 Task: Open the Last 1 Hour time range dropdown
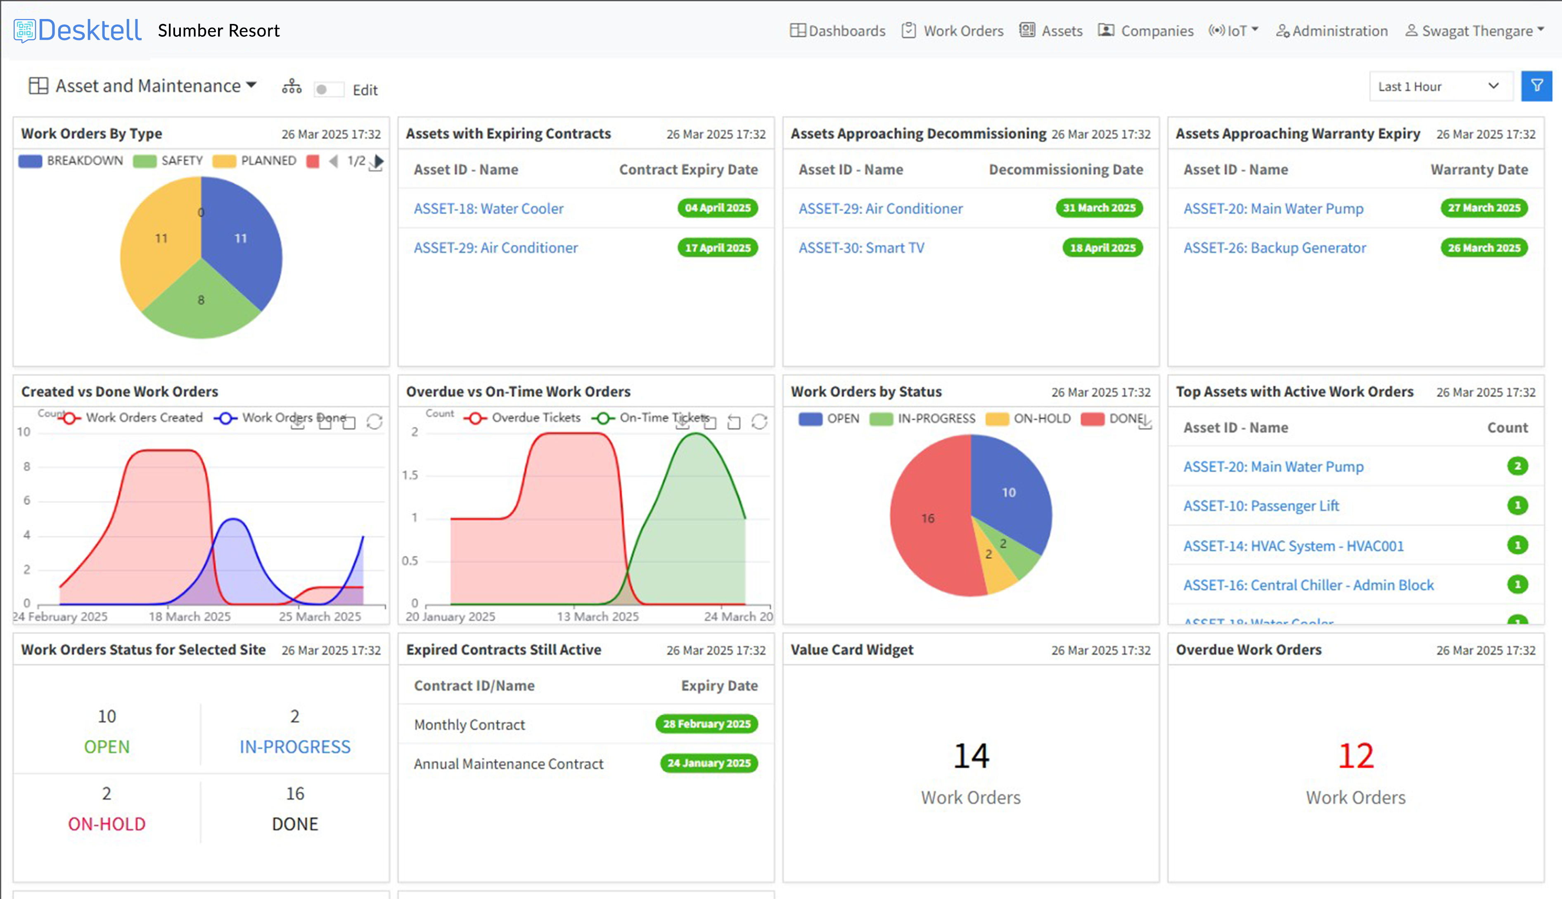pos(1439,86)
